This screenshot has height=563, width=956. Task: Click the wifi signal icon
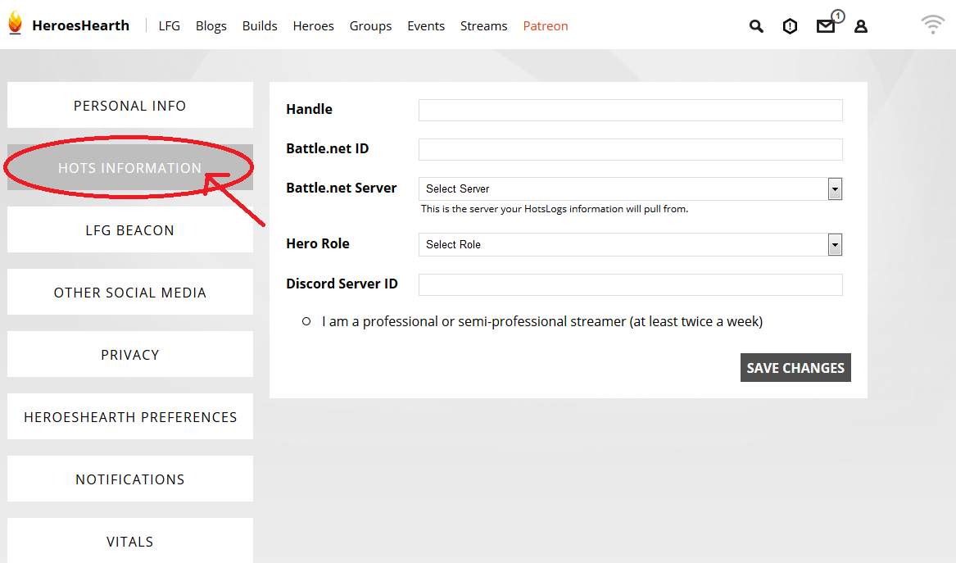[933, 25]
